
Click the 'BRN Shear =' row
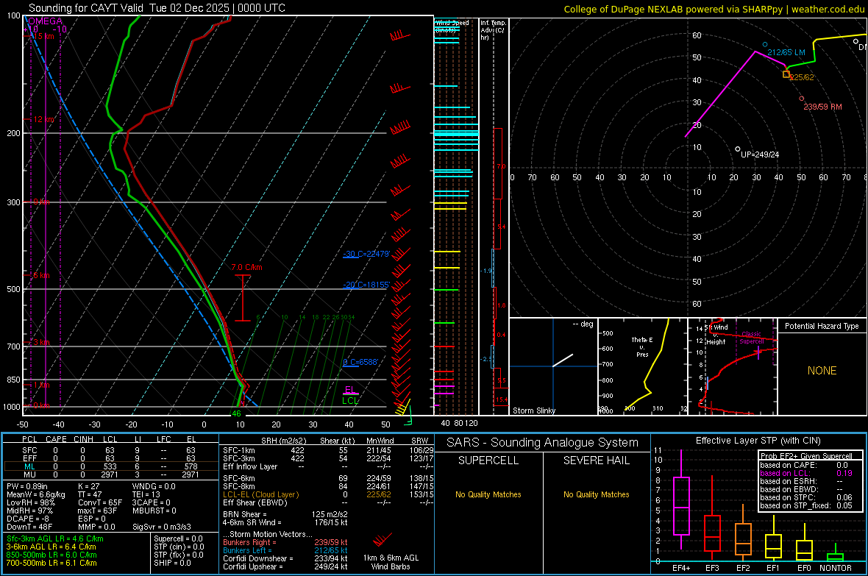coord(285,514)
